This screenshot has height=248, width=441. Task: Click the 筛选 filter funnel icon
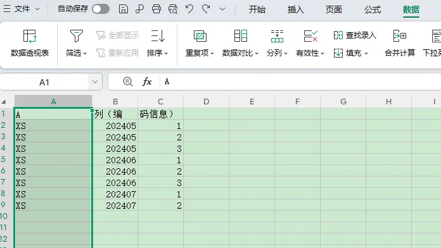point(76,36)
